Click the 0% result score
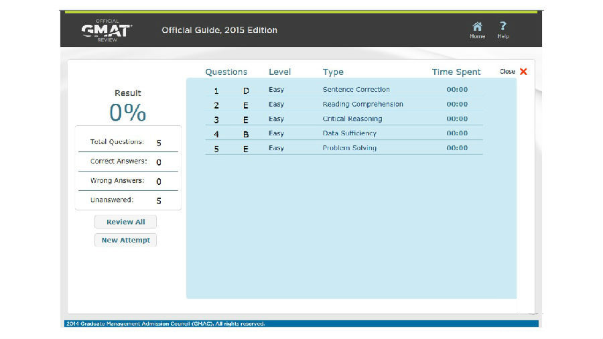Screen dimensions: 603x339 click(x=127, y=113)
